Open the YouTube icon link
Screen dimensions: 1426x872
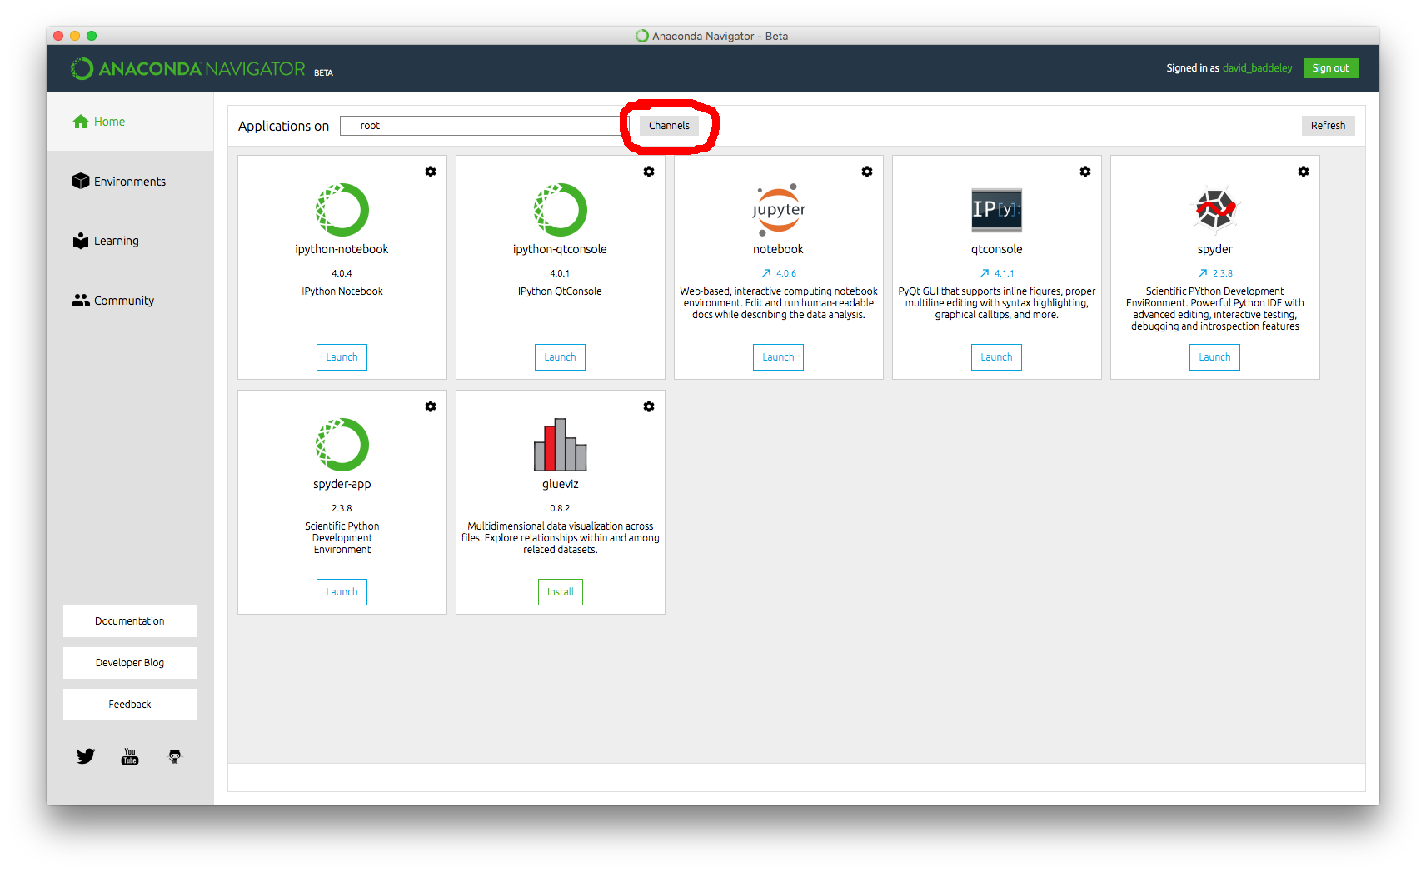coord(130,756)
